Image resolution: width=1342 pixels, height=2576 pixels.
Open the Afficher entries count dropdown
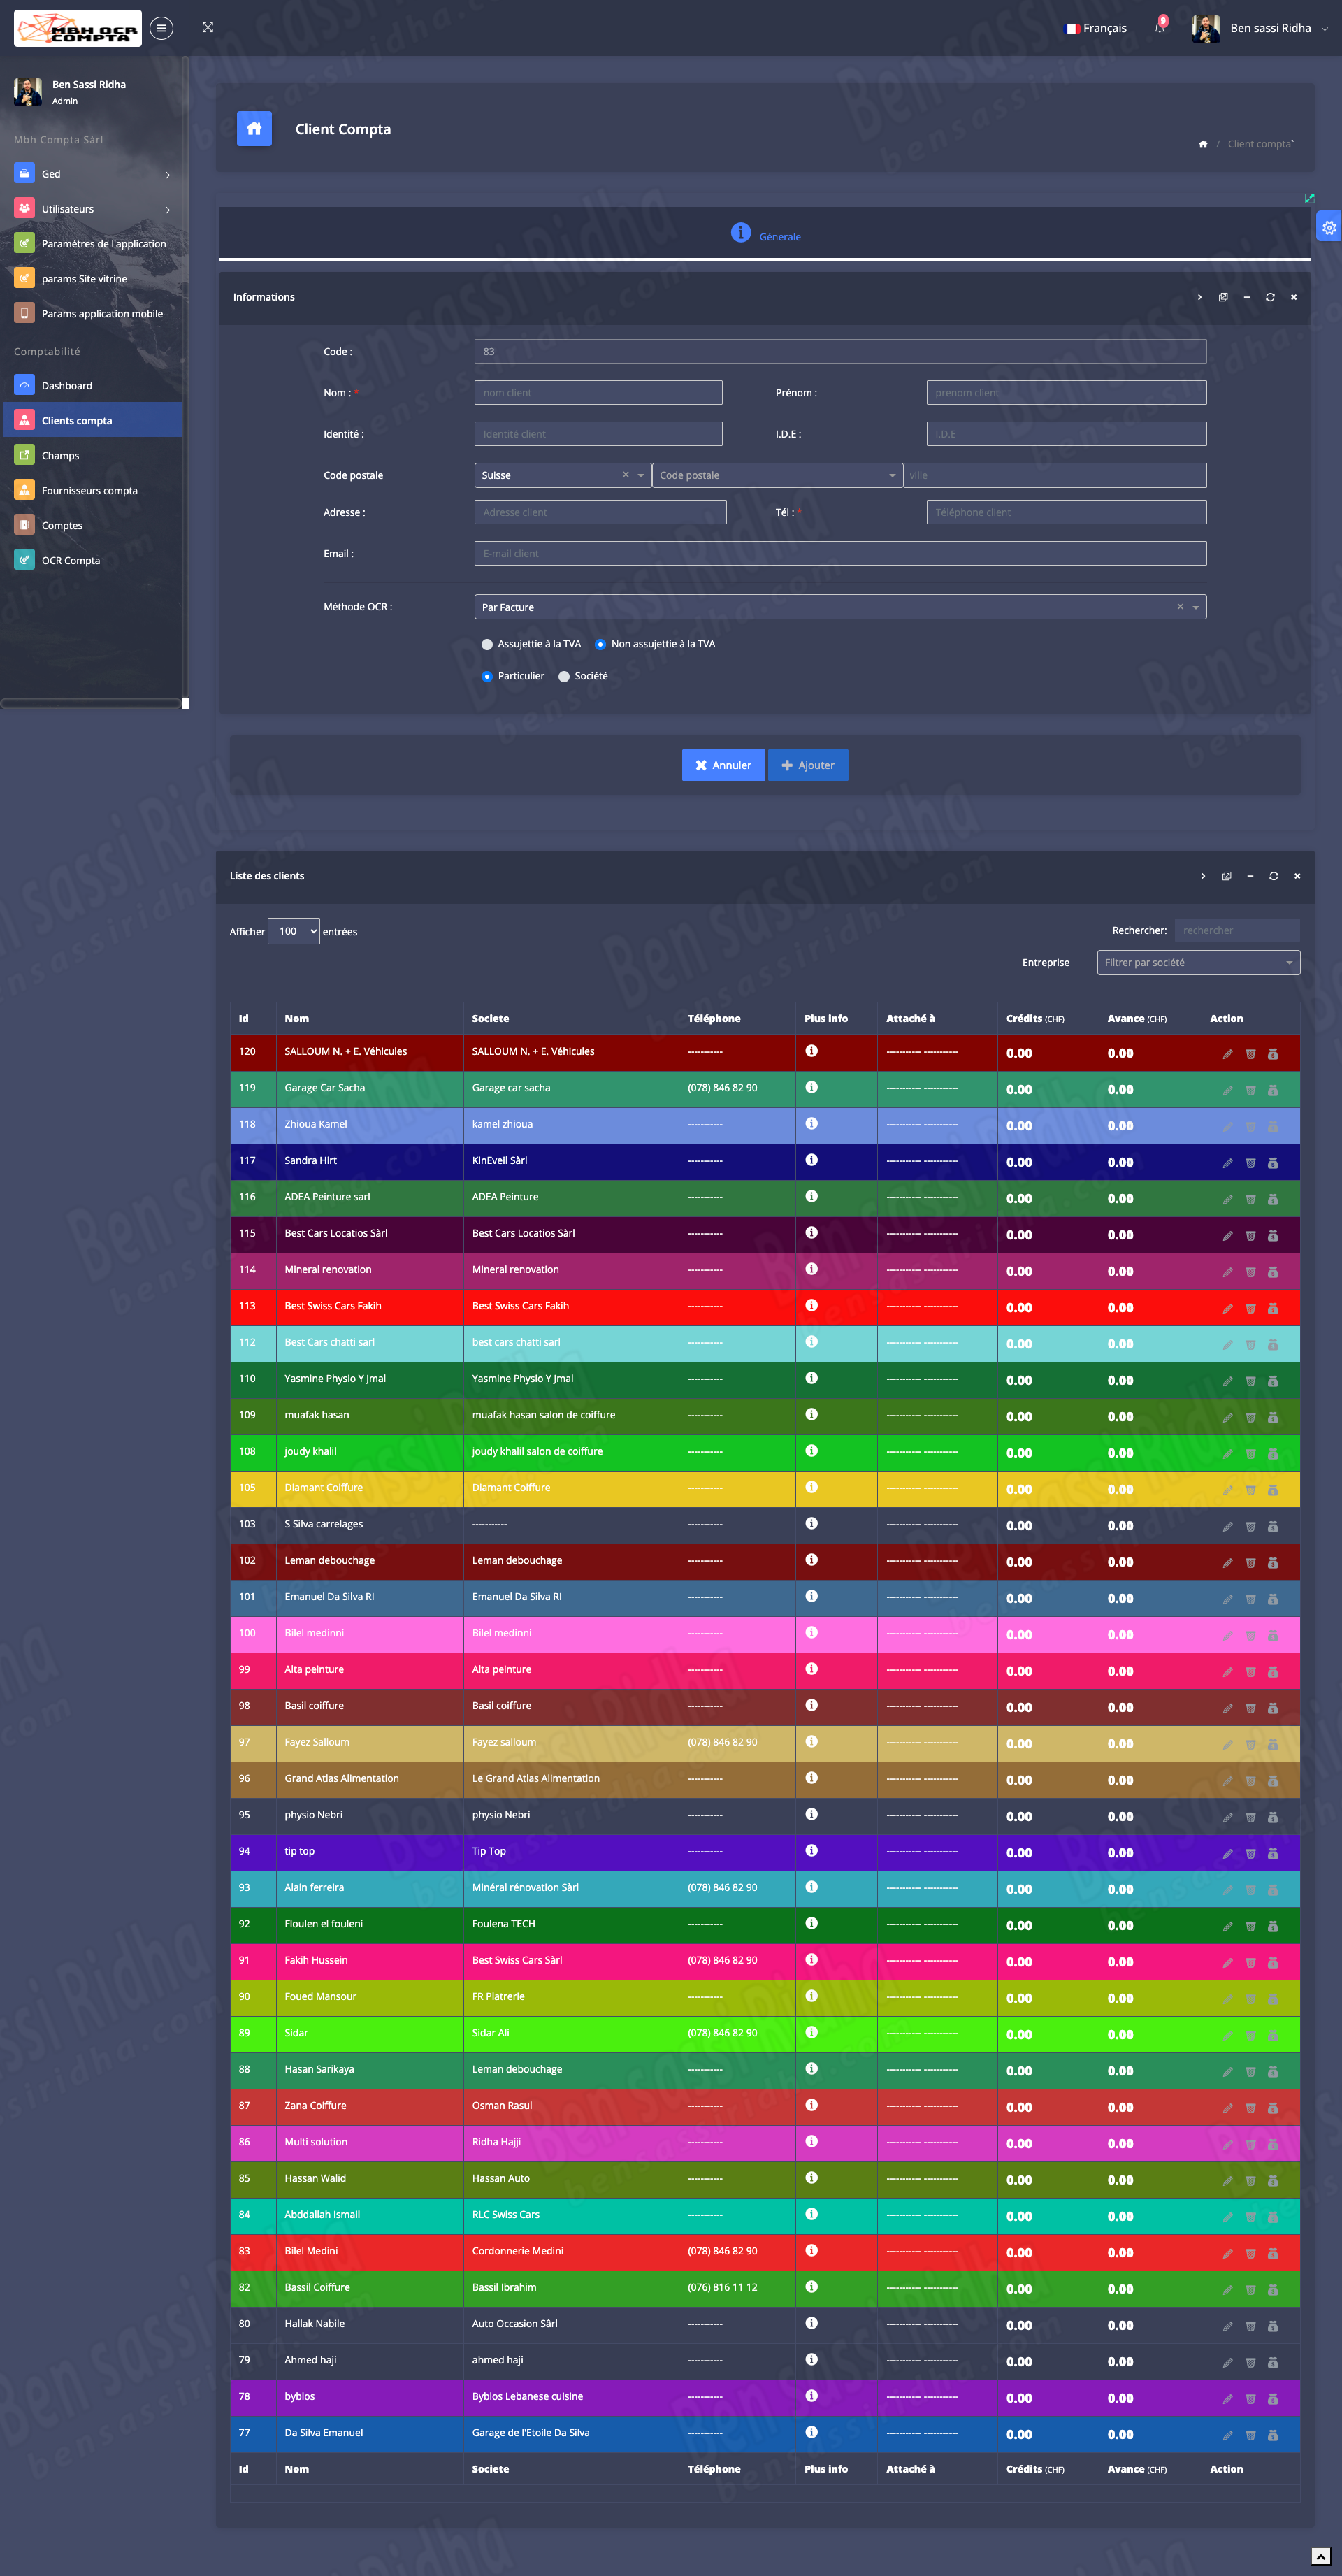pos(293,931)
